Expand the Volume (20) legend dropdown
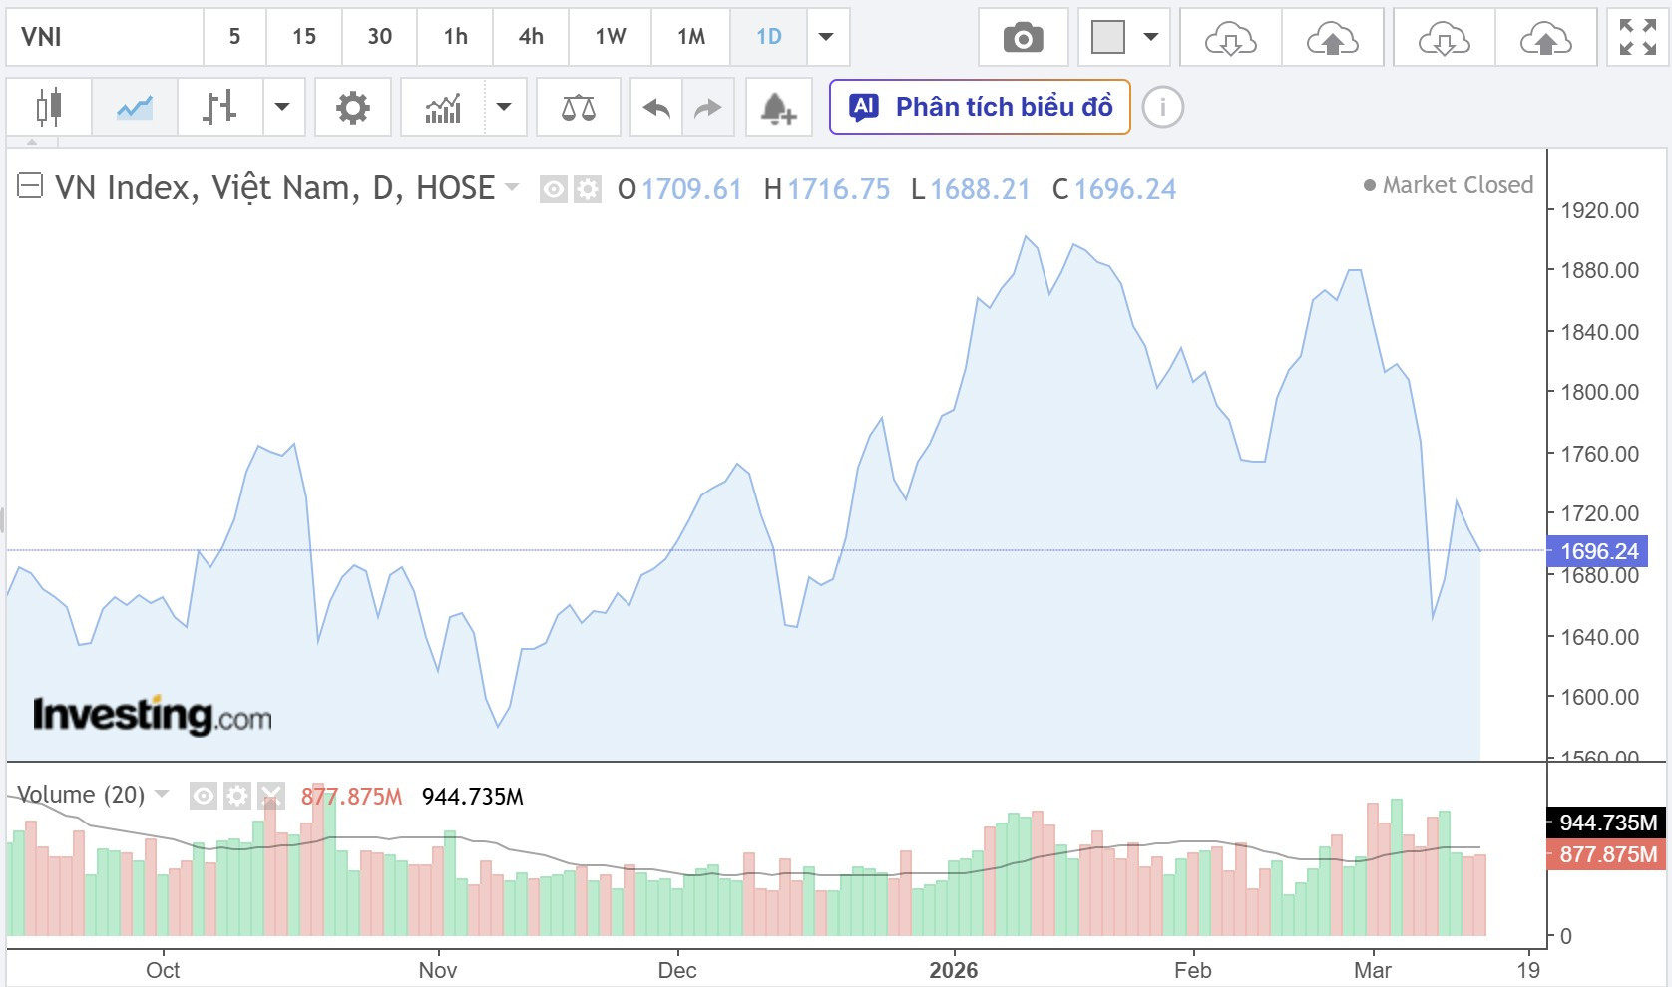Viewport: 1672px width, 987px height. pyautogui.click(x=162, y=795)
